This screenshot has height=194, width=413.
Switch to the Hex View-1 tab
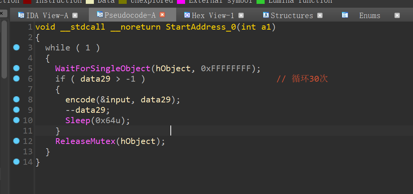pos(213,16)
